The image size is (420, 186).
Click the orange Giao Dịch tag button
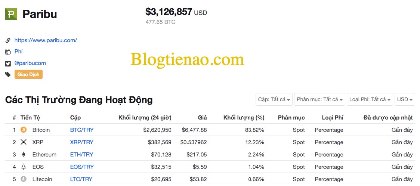pos(28,74)
